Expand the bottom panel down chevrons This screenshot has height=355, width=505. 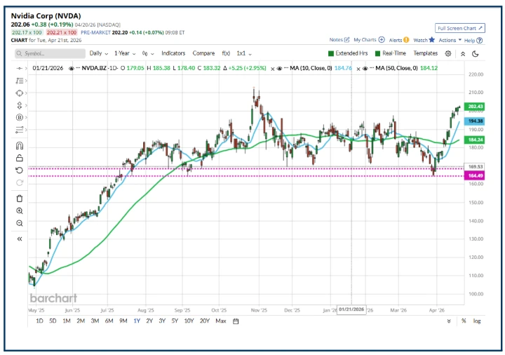449,321
